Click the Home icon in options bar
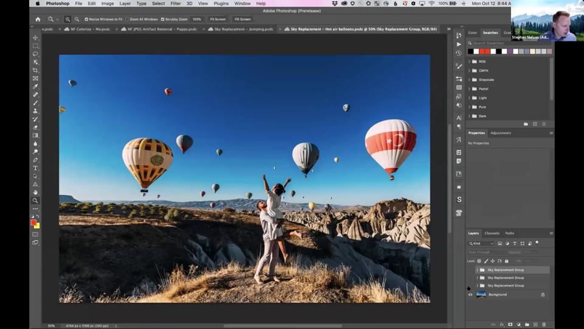 [x=38, y=19]
